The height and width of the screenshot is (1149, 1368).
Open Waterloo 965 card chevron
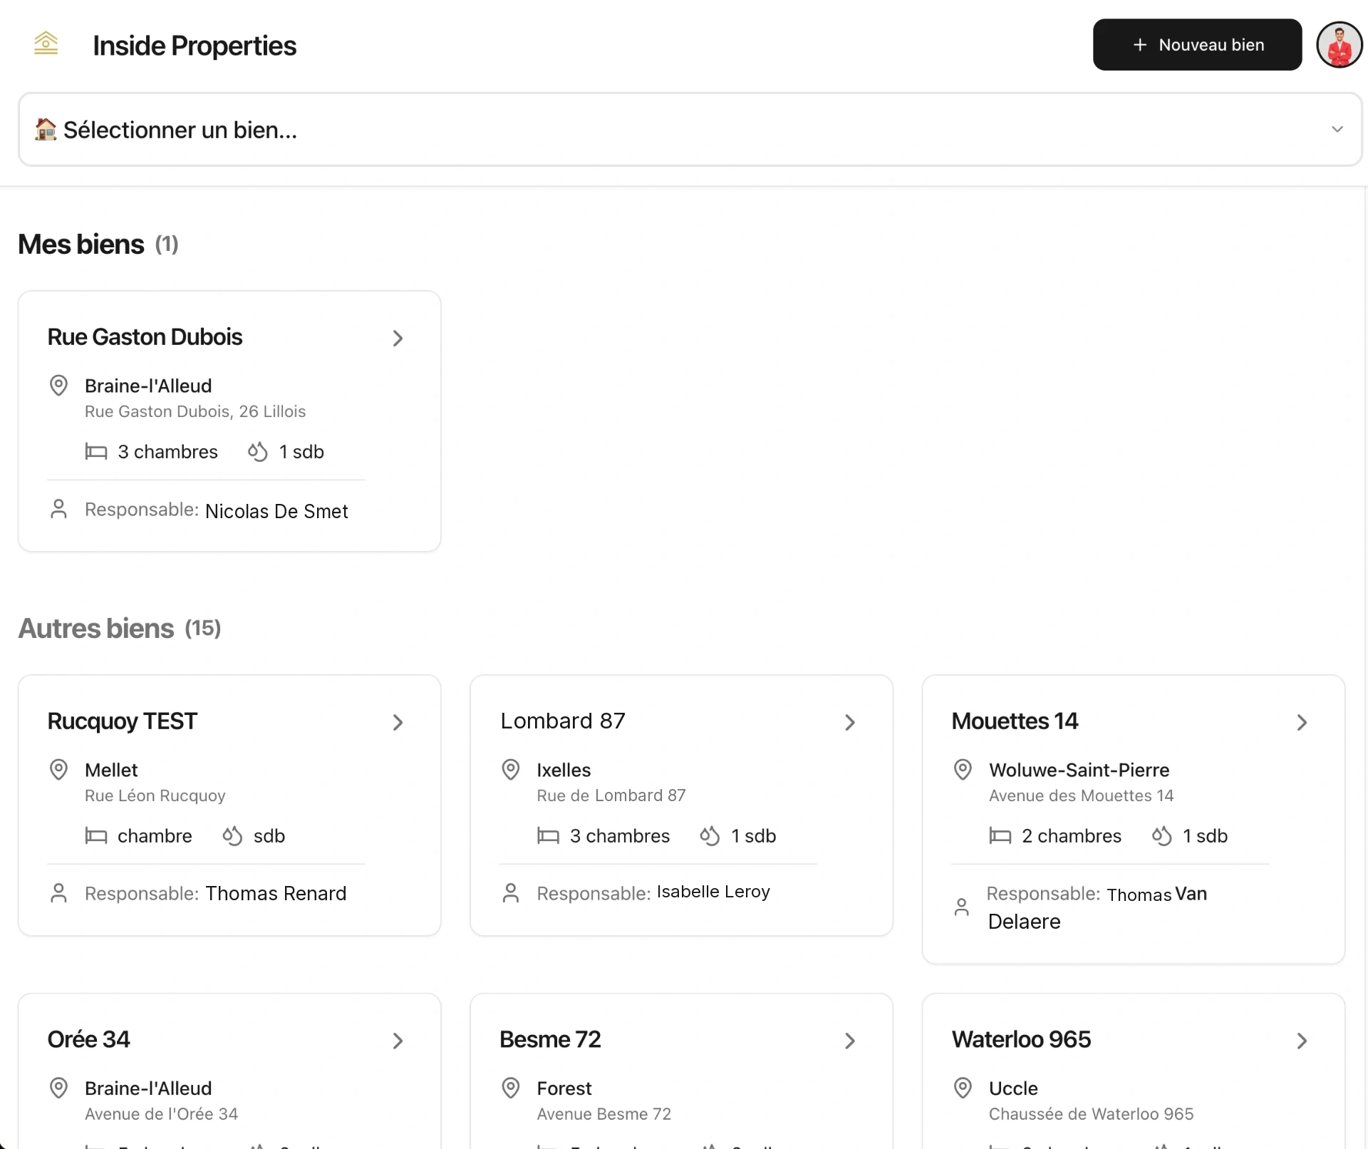[1302, 1041]
